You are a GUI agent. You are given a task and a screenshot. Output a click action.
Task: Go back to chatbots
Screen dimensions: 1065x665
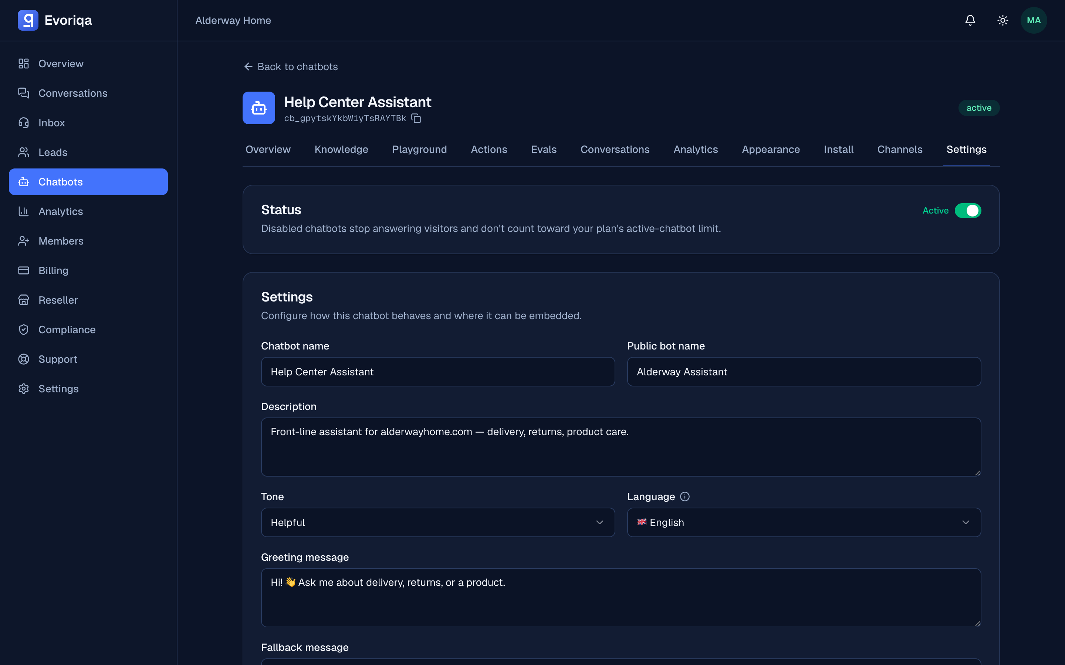point(291,66)
